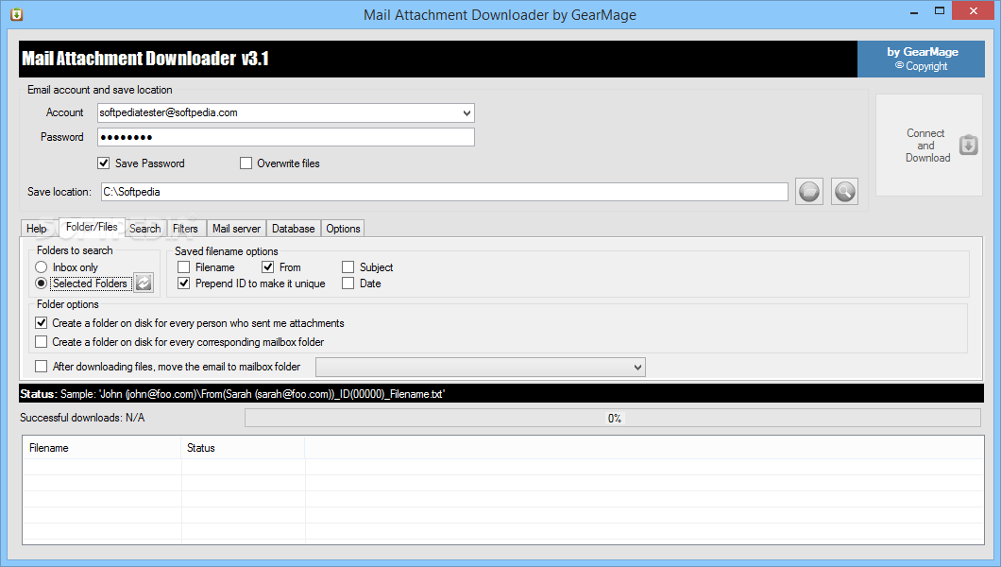Switch to the Help tab

[x=37, y=229]
